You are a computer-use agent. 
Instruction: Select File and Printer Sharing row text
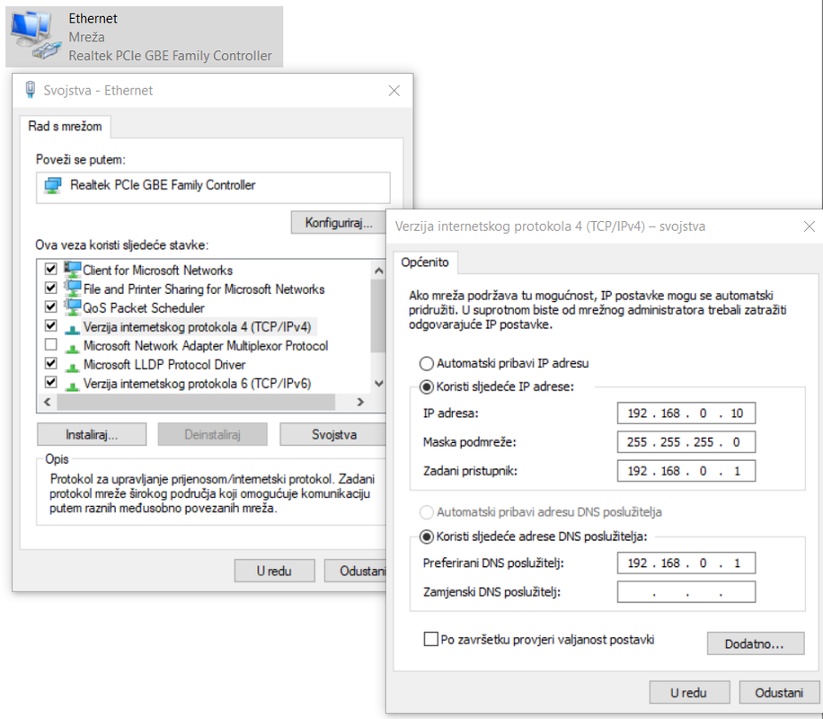[204, 289]
